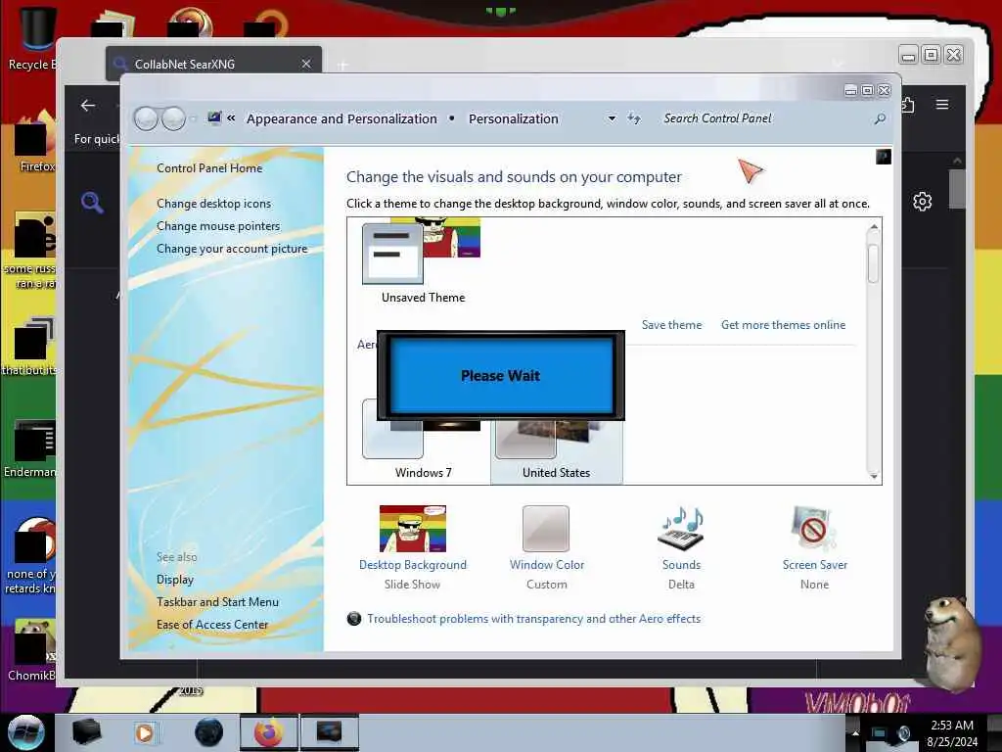The image size is (1002, 752).
Task: Click the theme list scroll up arrow
Action: point(874,227)
